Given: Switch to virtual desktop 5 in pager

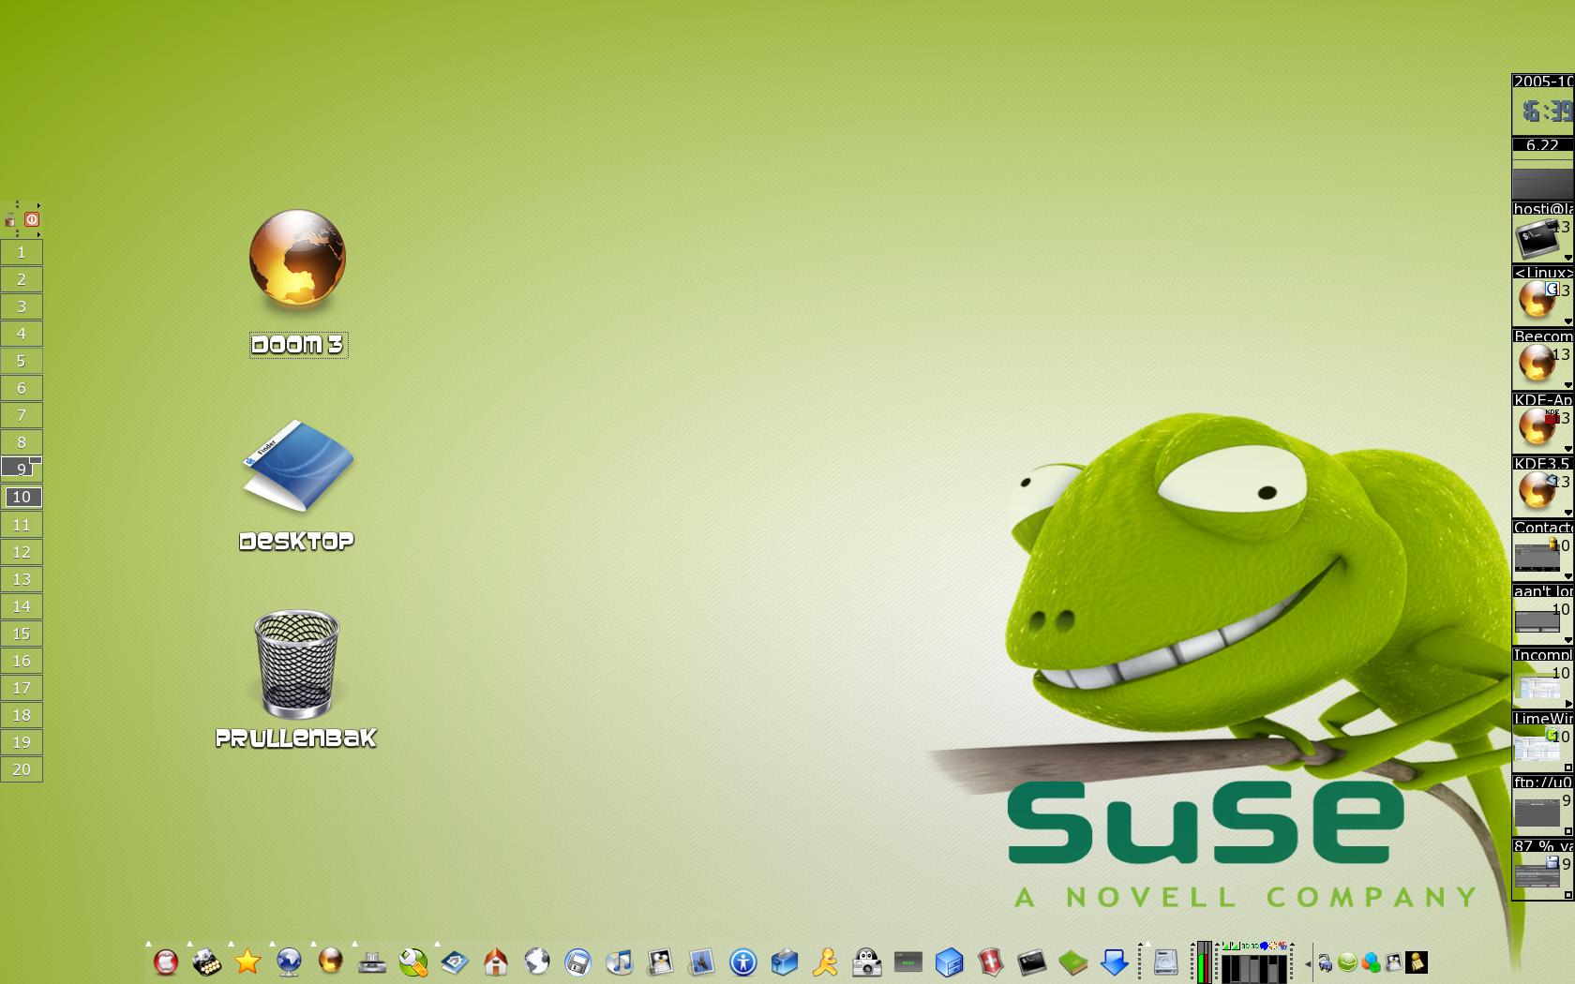Looking at the screenshot, I should coord(22,361).
